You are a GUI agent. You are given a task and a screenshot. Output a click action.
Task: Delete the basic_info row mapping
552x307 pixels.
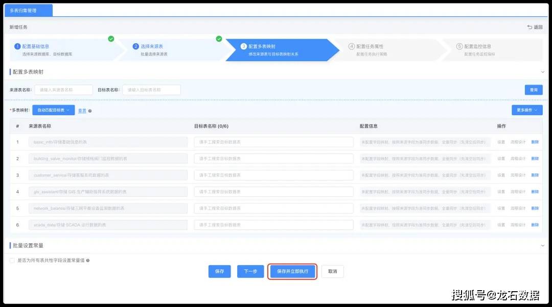[x=535, y=142]
